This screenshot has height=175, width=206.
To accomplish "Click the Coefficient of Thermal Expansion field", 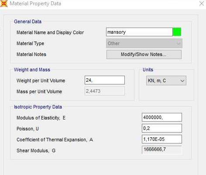I will click(x=162, y=139).
